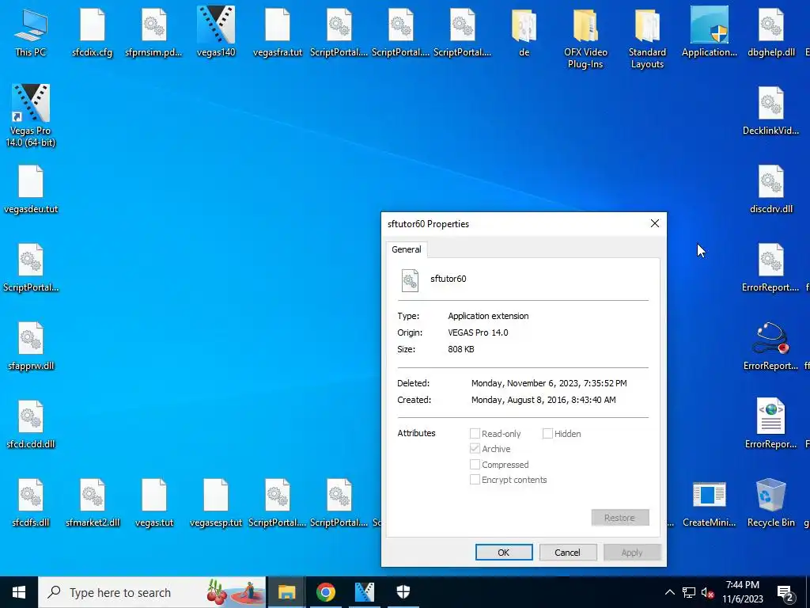Select the OFX Video Plug-Ins folder
This screenshot has width=810, height=608.
point(585,39)
